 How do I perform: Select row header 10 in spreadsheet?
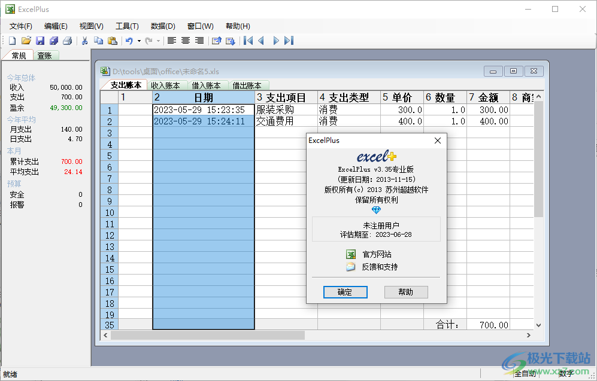pyautogui.click(x=110, y=213)
